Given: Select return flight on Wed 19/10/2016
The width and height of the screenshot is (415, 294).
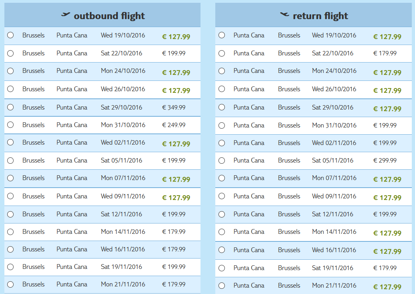Looking at the screenshot, I should [x=222, y=35].
